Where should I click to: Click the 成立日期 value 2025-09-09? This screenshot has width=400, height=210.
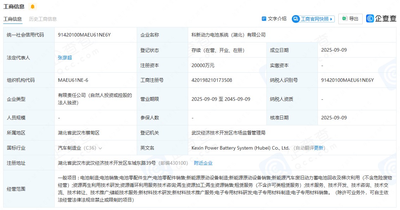coord(334,50)
